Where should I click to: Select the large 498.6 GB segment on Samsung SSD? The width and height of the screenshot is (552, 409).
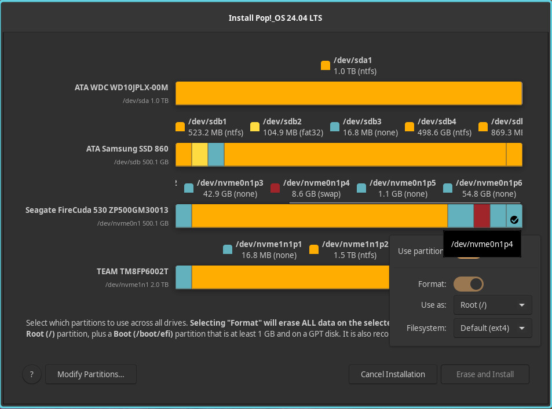(x=365, y=154)
